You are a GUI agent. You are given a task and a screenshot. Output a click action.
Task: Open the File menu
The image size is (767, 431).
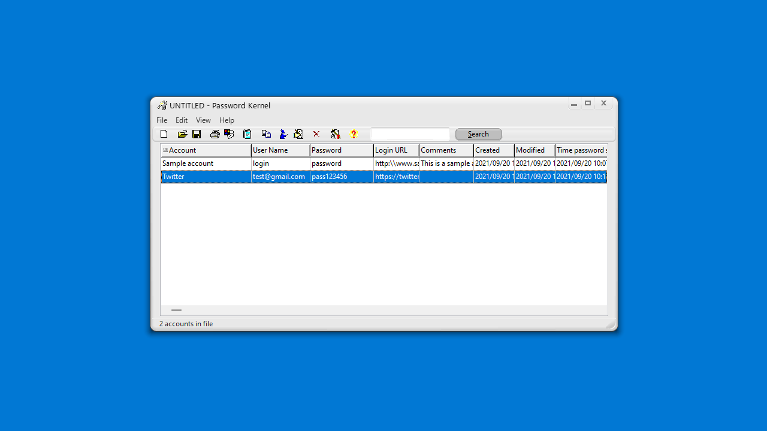point(162,120)
